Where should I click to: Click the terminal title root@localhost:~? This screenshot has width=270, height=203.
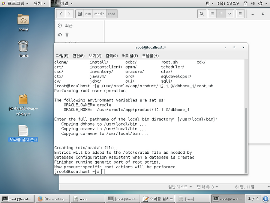click(x=151, y=47)
